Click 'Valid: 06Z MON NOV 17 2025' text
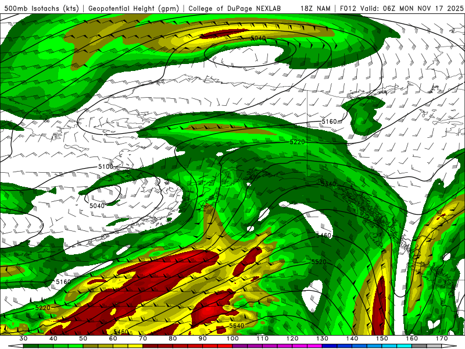Image resolution: width=465 pixels, height=349 pixels. pyautogui.click(x=412, y=8)
